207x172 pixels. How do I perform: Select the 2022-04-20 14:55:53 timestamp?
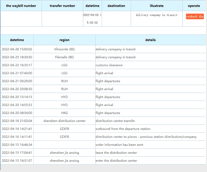point(17,105)
